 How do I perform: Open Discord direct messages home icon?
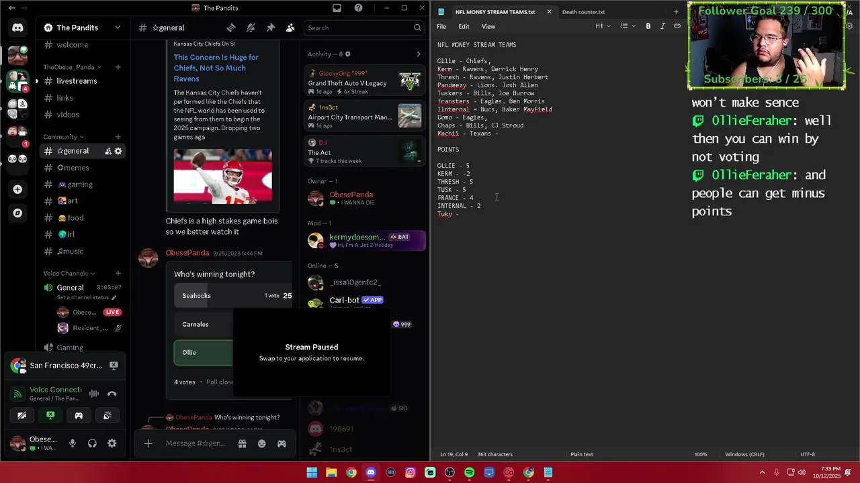(17, 28)
